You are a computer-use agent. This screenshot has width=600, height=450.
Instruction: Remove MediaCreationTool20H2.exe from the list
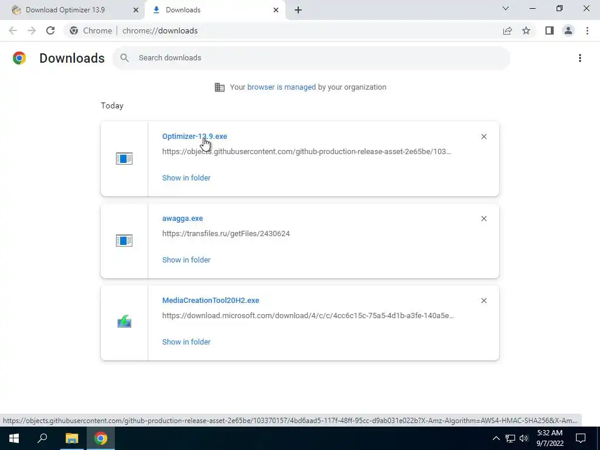coord(483,301)
